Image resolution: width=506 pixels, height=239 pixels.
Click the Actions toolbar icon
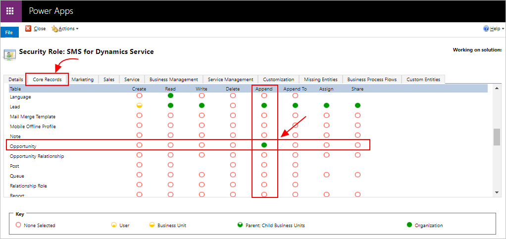coord(54,29)
